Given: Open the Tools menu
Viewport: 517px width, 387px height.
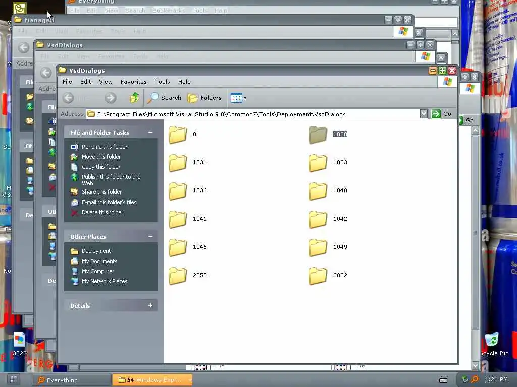Looking at the screenshot, I should tap(162, 82).
